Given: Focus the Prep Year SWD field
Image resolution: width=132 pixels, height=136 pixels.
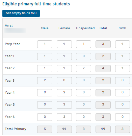Looking at the screenshot, I should click(x=123, y=44).
